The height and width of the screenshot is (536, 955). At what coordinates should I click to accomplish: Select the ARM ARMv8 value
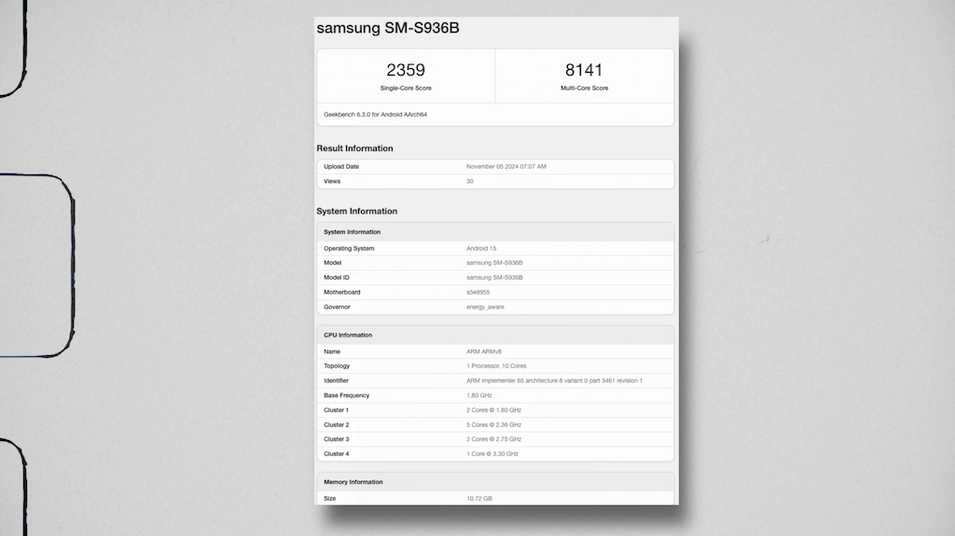(x=484, y=351)
